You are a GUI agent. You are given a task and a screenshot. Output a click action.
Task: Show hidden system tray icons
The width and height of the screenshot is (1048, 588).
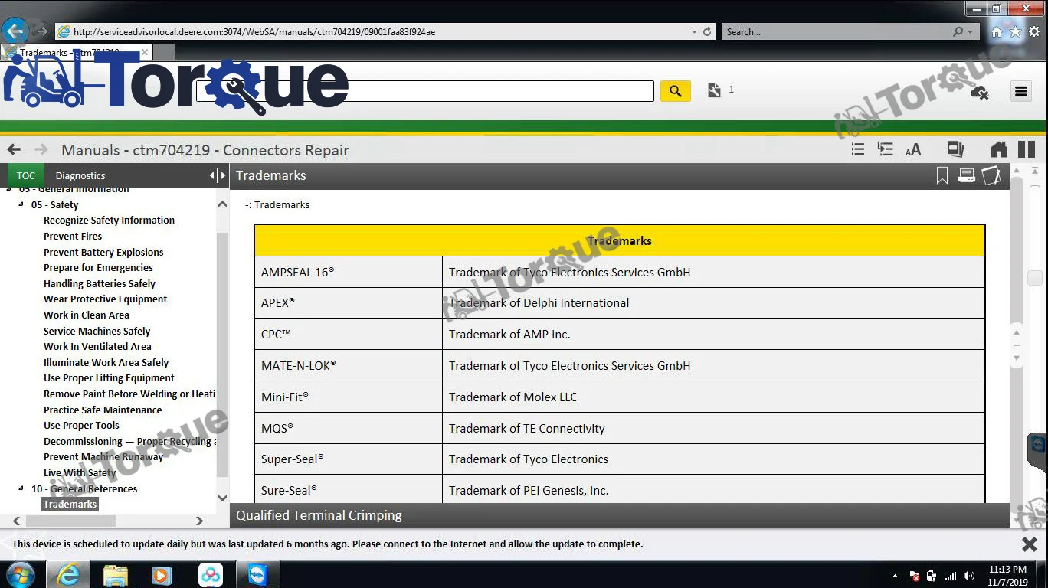pos(895,576)
